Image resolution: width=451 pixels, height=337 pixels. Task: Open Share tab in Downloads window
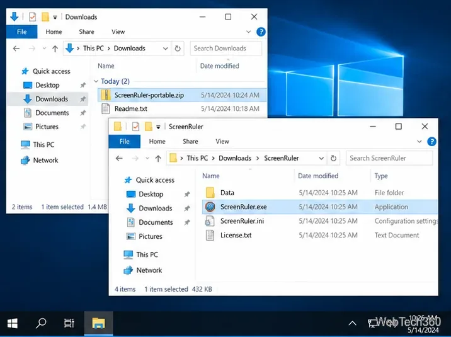[x=86, y=31]
